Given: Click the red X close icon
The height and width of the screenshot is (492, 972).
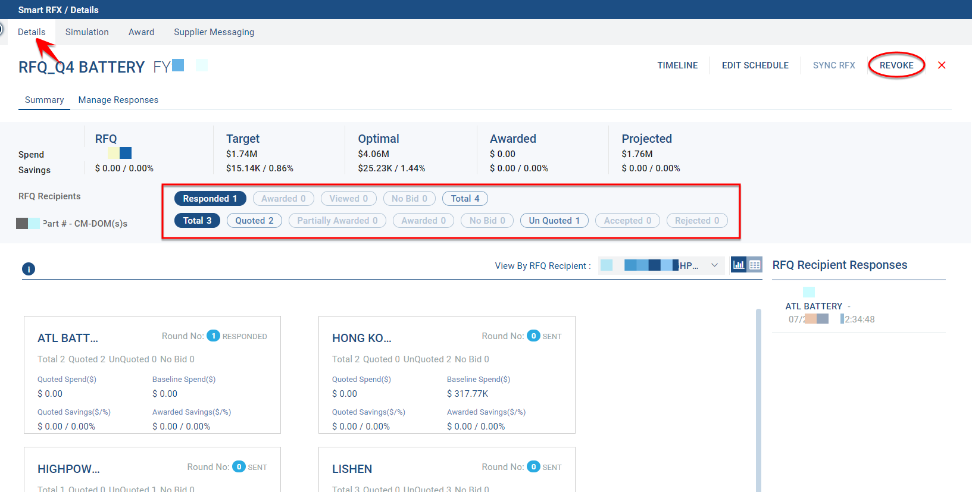Looking at the screenshot, I should (942, 65).
